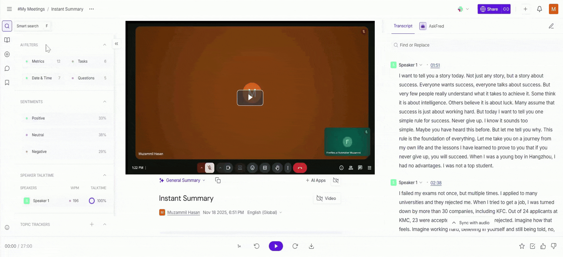Copy the summary using copy icon
Image resolution: width=563 pixels, height=257 pixels.
coord(218,180)
